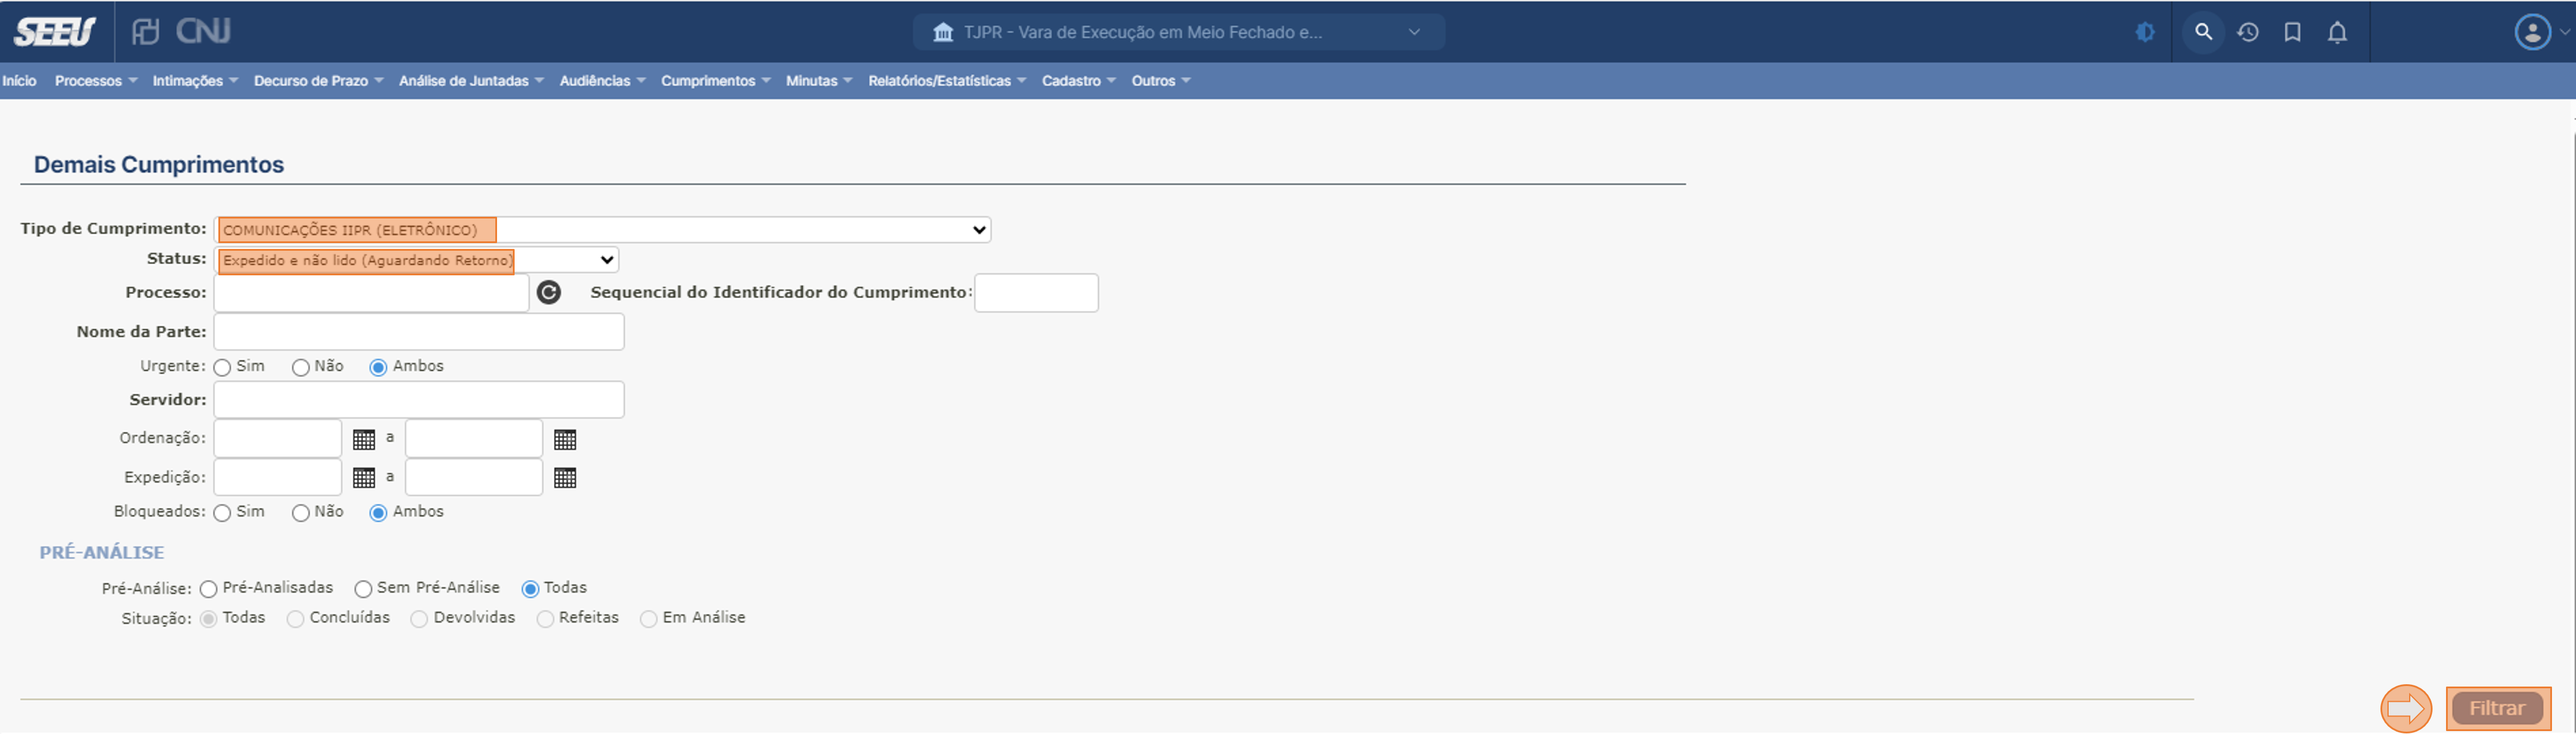Viewport: 2576px width, 734px height.
Task: Focus the Ordenação start date field
Action: click(x=278, y=439)
